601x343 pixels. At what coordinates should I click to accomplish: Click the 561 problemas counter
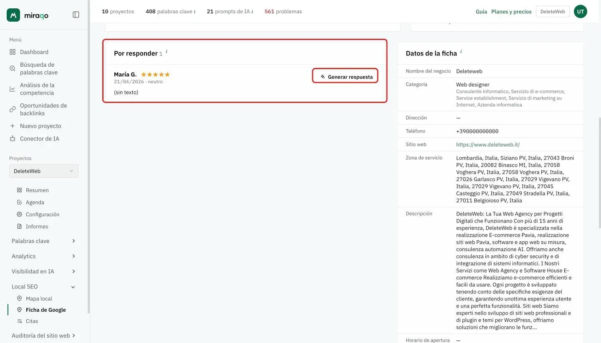point(283,12)
